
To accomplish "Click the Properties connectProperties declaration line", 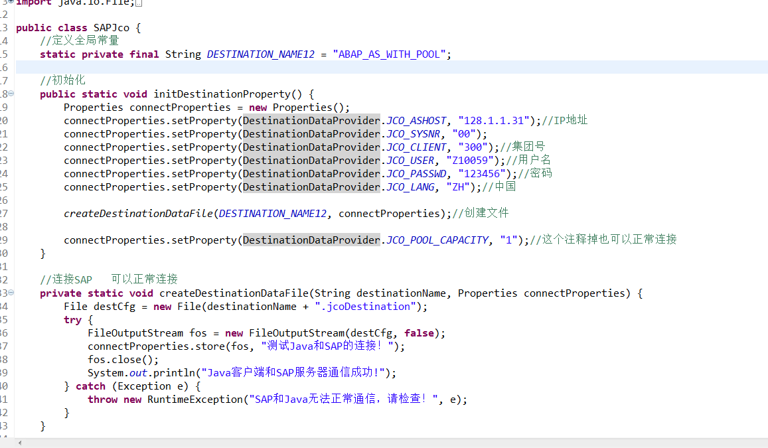I will tap(206, 108).
